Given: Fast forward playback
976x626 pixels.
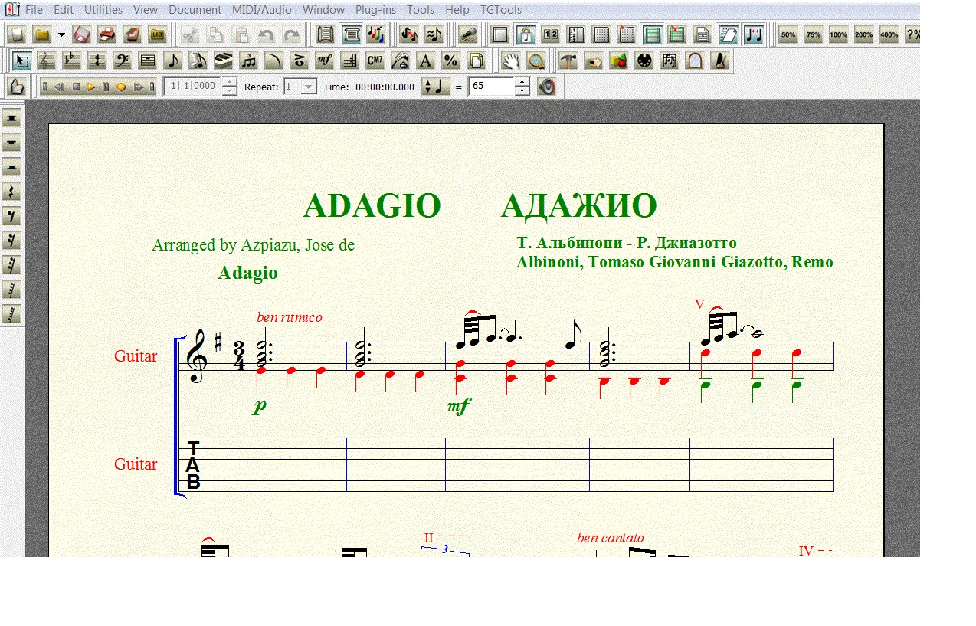Looking at the screenshot, I should point(139,87).
